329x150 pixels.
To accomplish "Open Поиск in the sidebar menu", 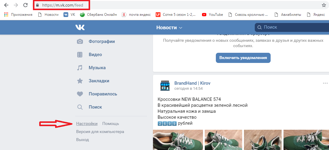I will 95,107.
